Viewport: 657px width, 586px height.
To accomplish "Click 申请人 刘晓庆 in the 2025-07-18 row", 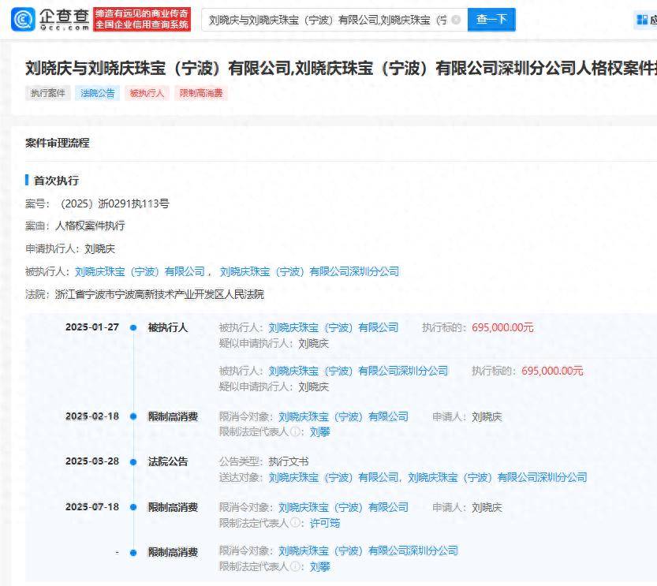I will 487,508.
